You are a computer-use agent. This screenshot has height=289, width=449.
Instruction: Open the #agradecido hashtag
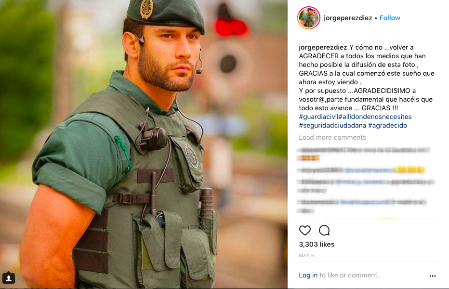click(387, 125)
